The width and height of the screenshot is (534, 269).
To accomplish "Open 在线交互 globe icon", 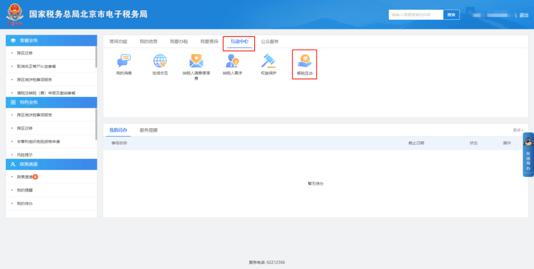I will click(x=160, y=61).
